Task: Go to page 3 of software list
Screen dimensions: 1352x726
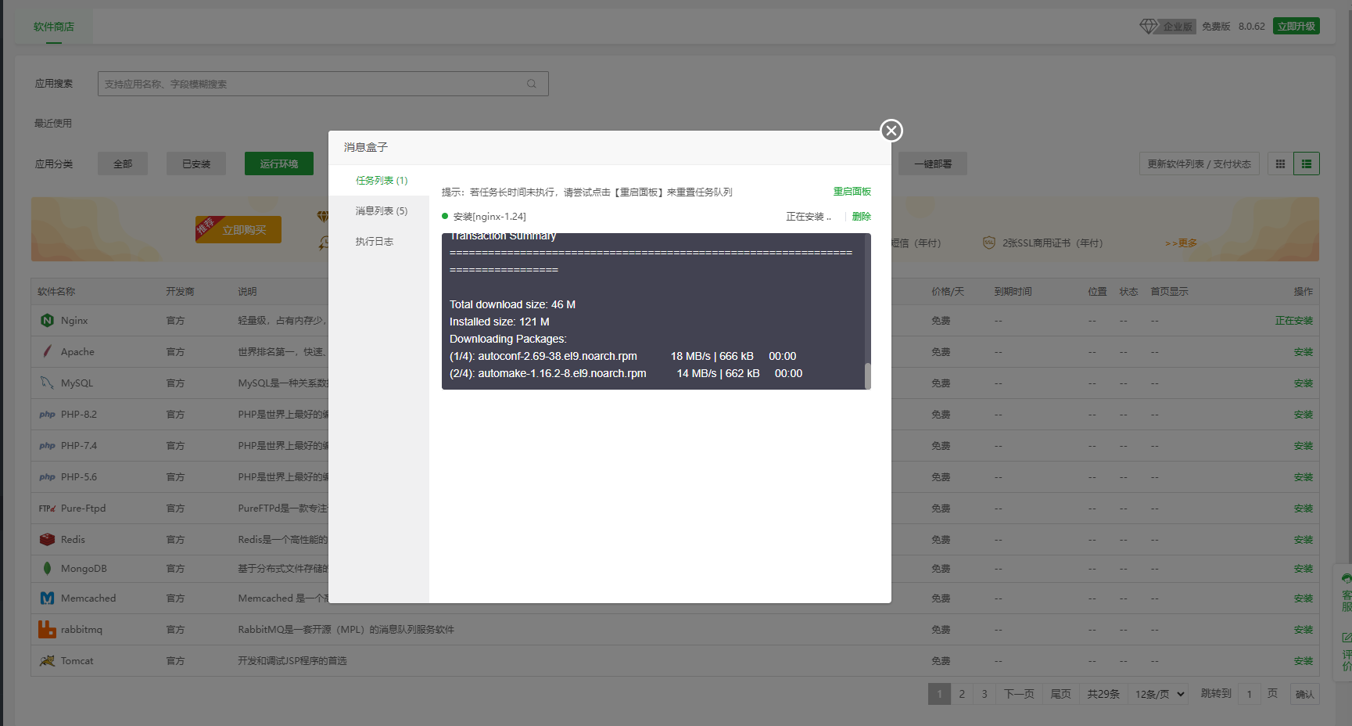Action: click(x=984, y=694)
